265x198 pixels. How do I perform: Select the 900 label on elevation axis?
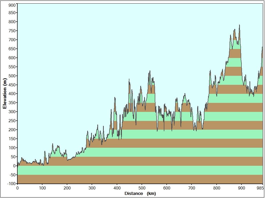click(12, 5)
